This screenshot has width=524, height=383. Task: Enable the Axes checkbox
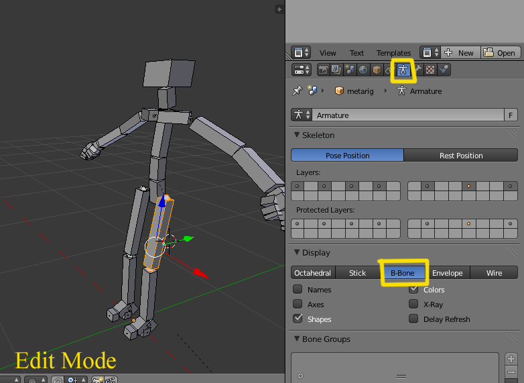298,304
